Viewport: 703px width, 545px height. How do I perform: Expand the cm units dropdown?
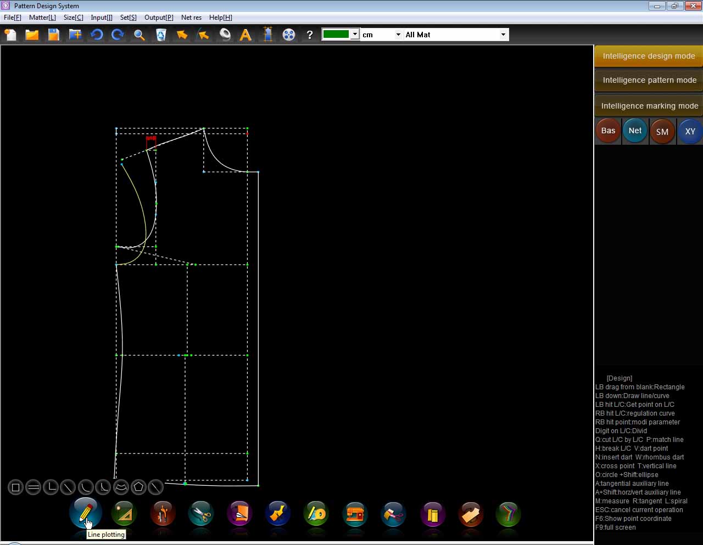pos(398,35)
